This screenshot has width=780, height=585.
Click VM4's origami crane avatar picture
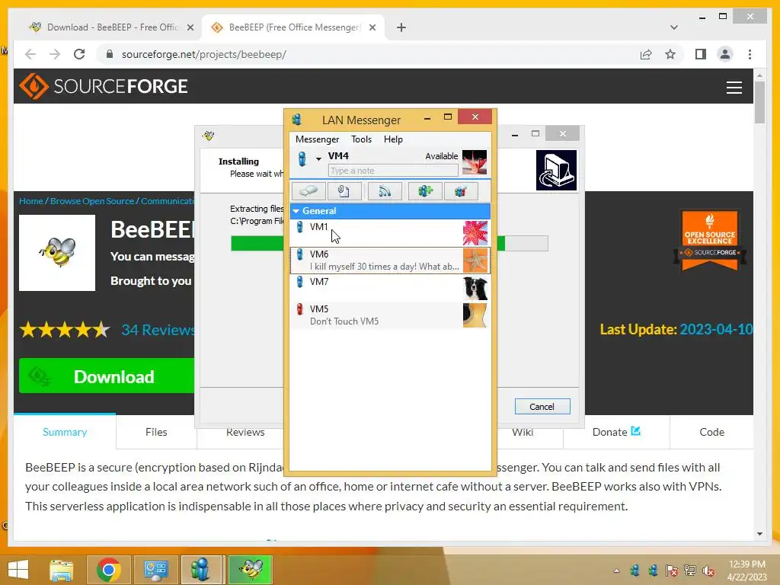[x=475, y=162]
